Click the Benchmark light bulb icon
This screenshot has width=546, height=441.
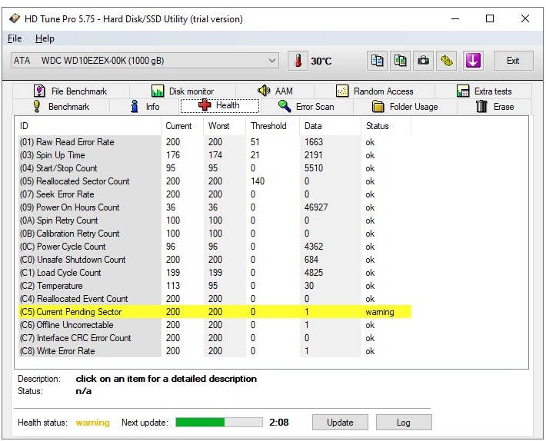pyautogui.click(x=37, y=107)
